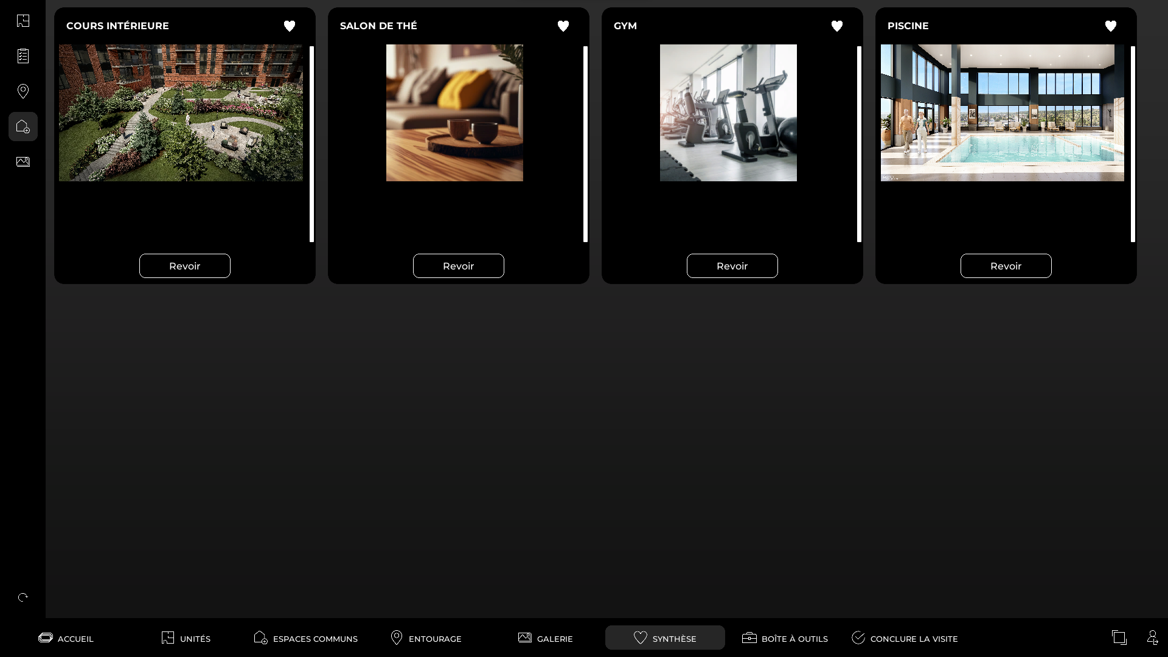Click the Salon de Thé card scrollbar
The image size is (1168, 657).
(x=585, y=144)
